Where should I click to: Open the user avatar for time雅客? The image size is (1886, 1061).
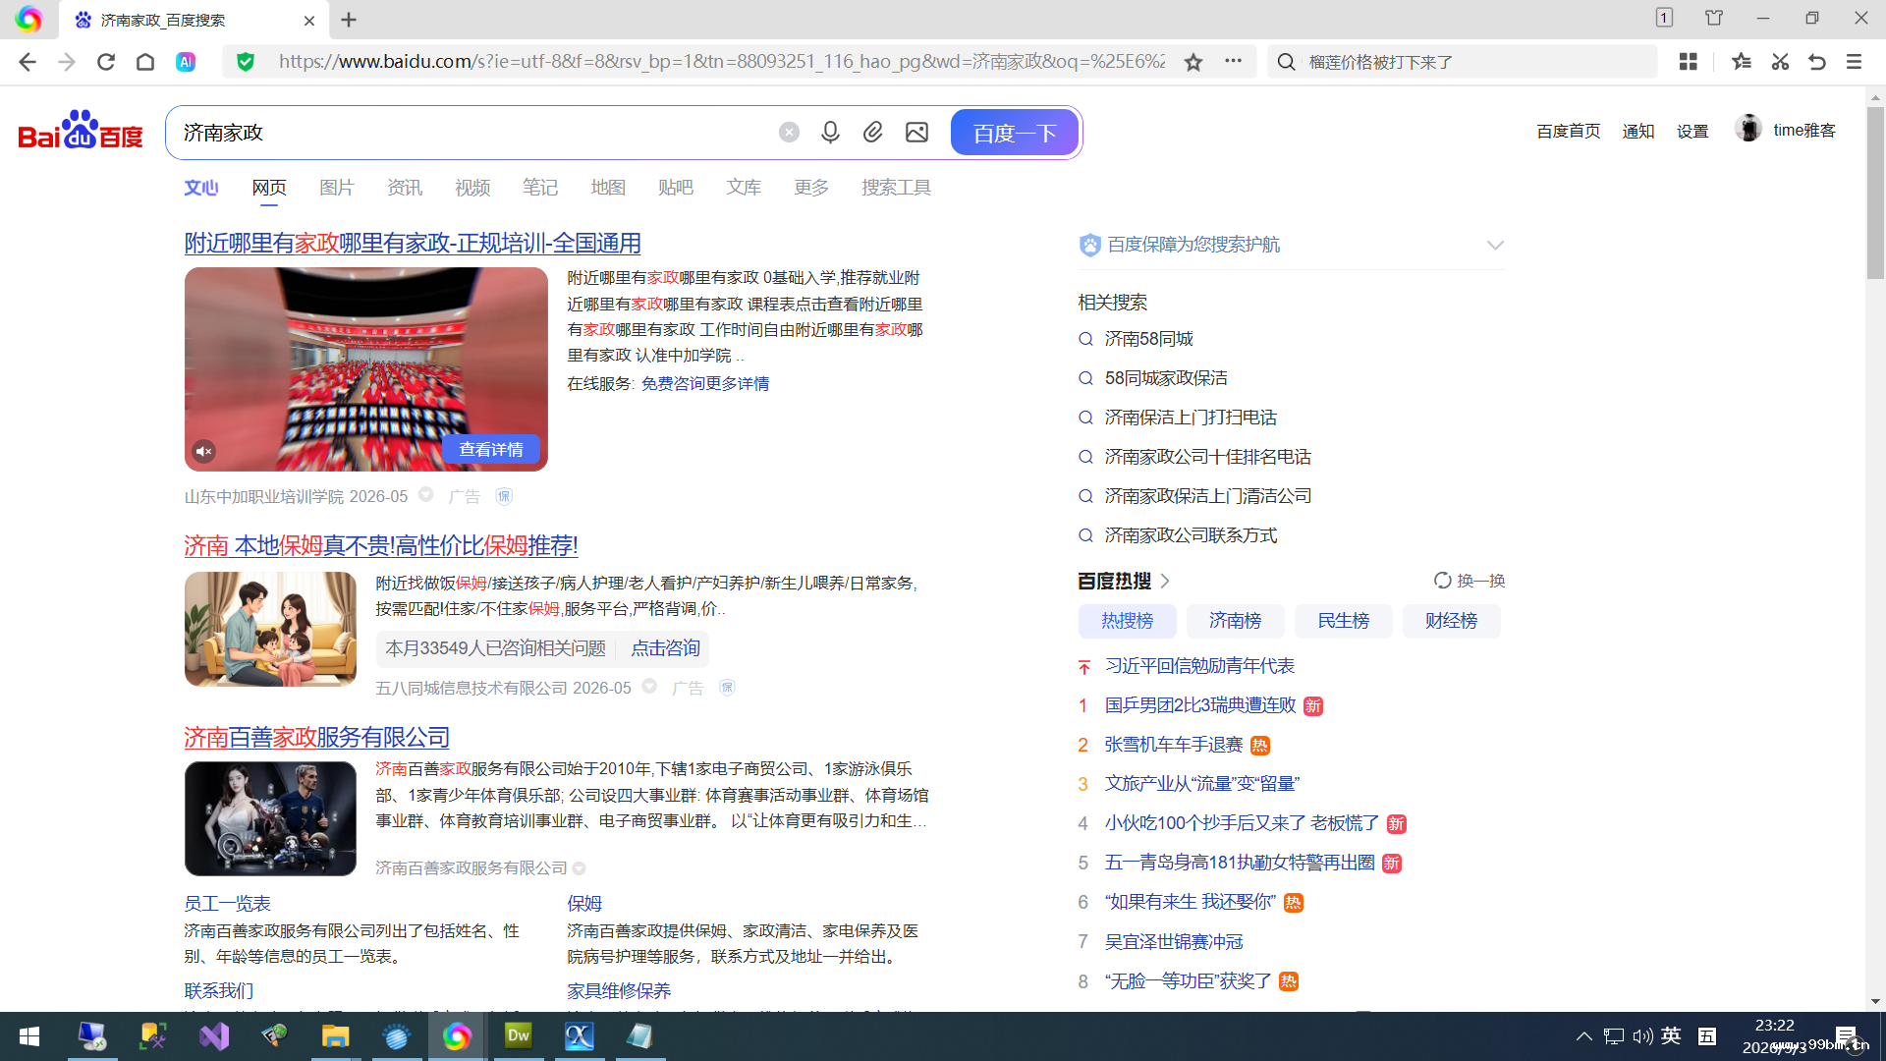click(x=1748, y=129)
